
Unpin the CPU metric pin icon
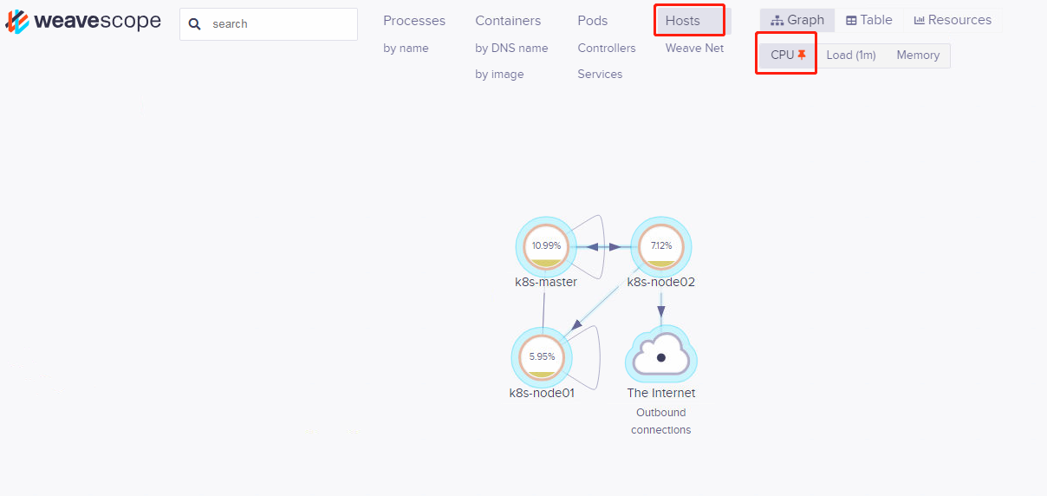coord(802,55)
